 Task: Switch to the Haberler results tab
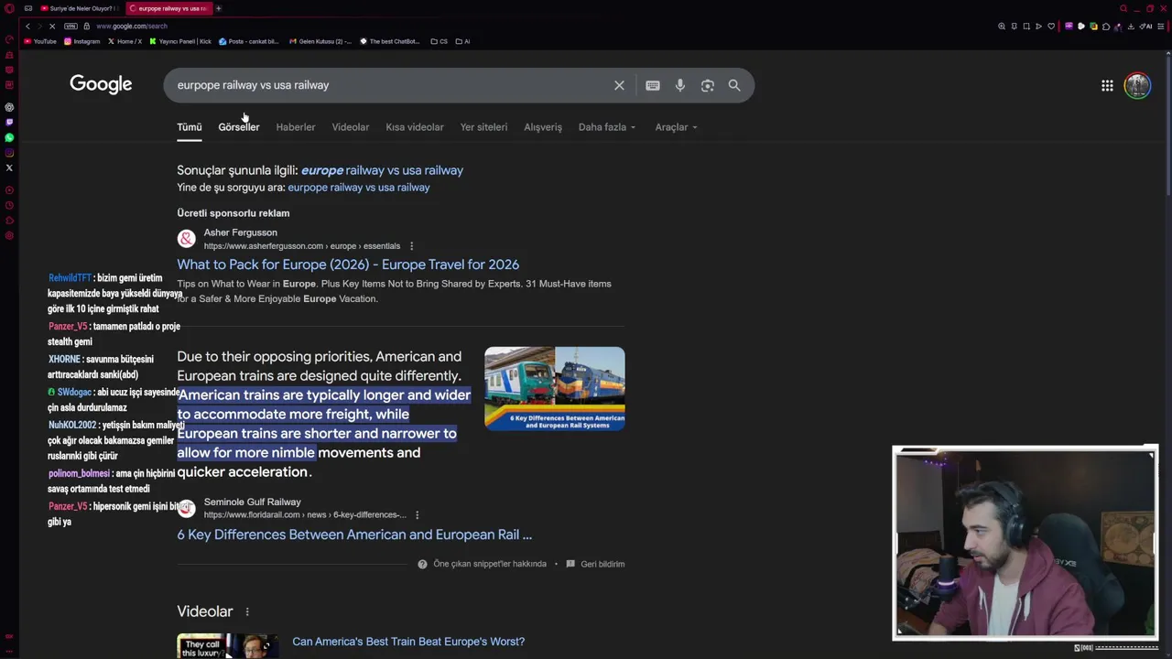296,127
